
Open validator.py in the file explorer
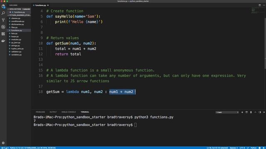point(17,52)
